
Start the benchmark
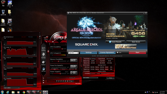pos(138,52)
